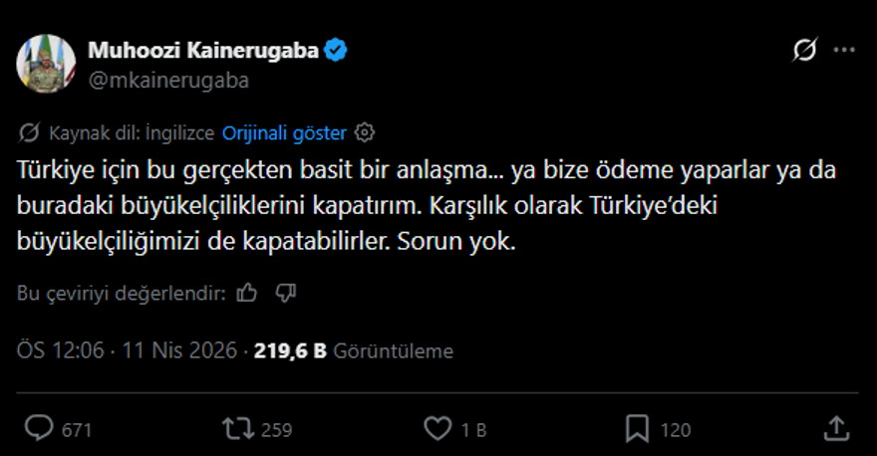Toggle like with the heart icon
The width and height of the screenshot is (877, 456).
[438, 429]
